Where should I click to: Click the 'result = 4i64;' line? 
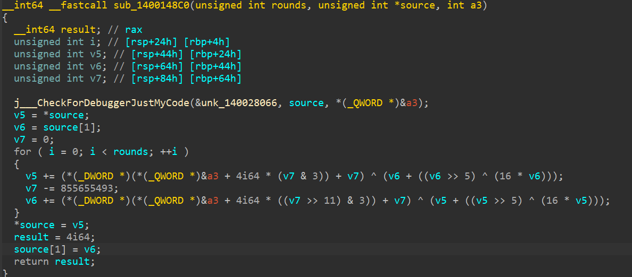pos(54,237)
